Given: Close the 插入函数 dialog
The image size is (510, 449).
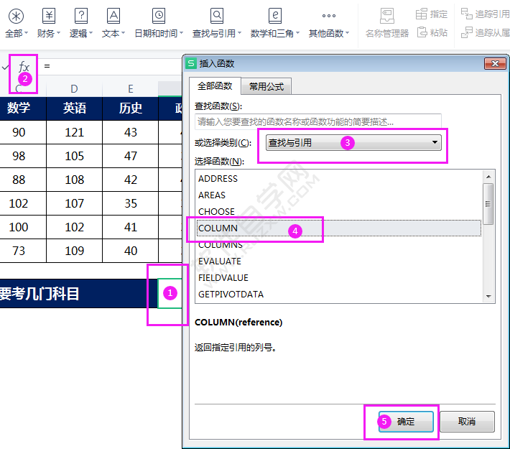Looking at the screenshot, I should pyautogui.click(x=495, y=63).
